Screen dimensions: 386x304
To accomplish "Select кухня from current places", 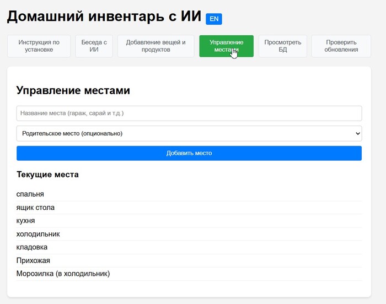I will point(26,221).
